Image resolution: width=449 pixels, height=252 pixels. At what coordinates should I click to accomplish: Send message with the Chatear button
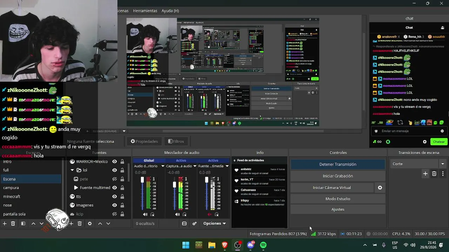click(x=439, y=142)
